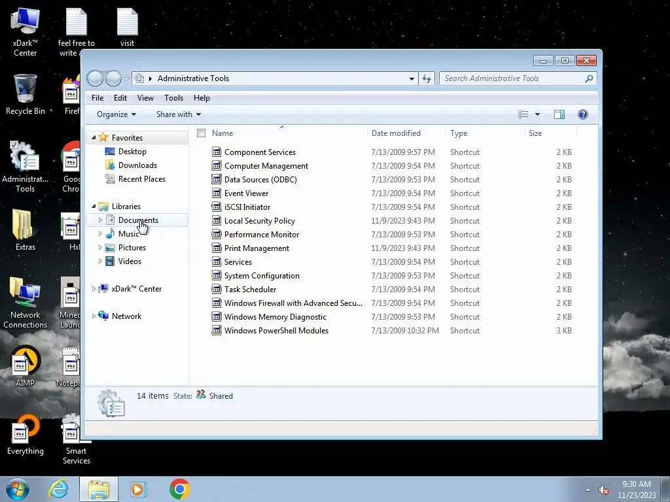Open Windows Media Player from the taskbar
Image resolution: width=670 pixels, height=502 pixels.
click(x=137, y=489)
